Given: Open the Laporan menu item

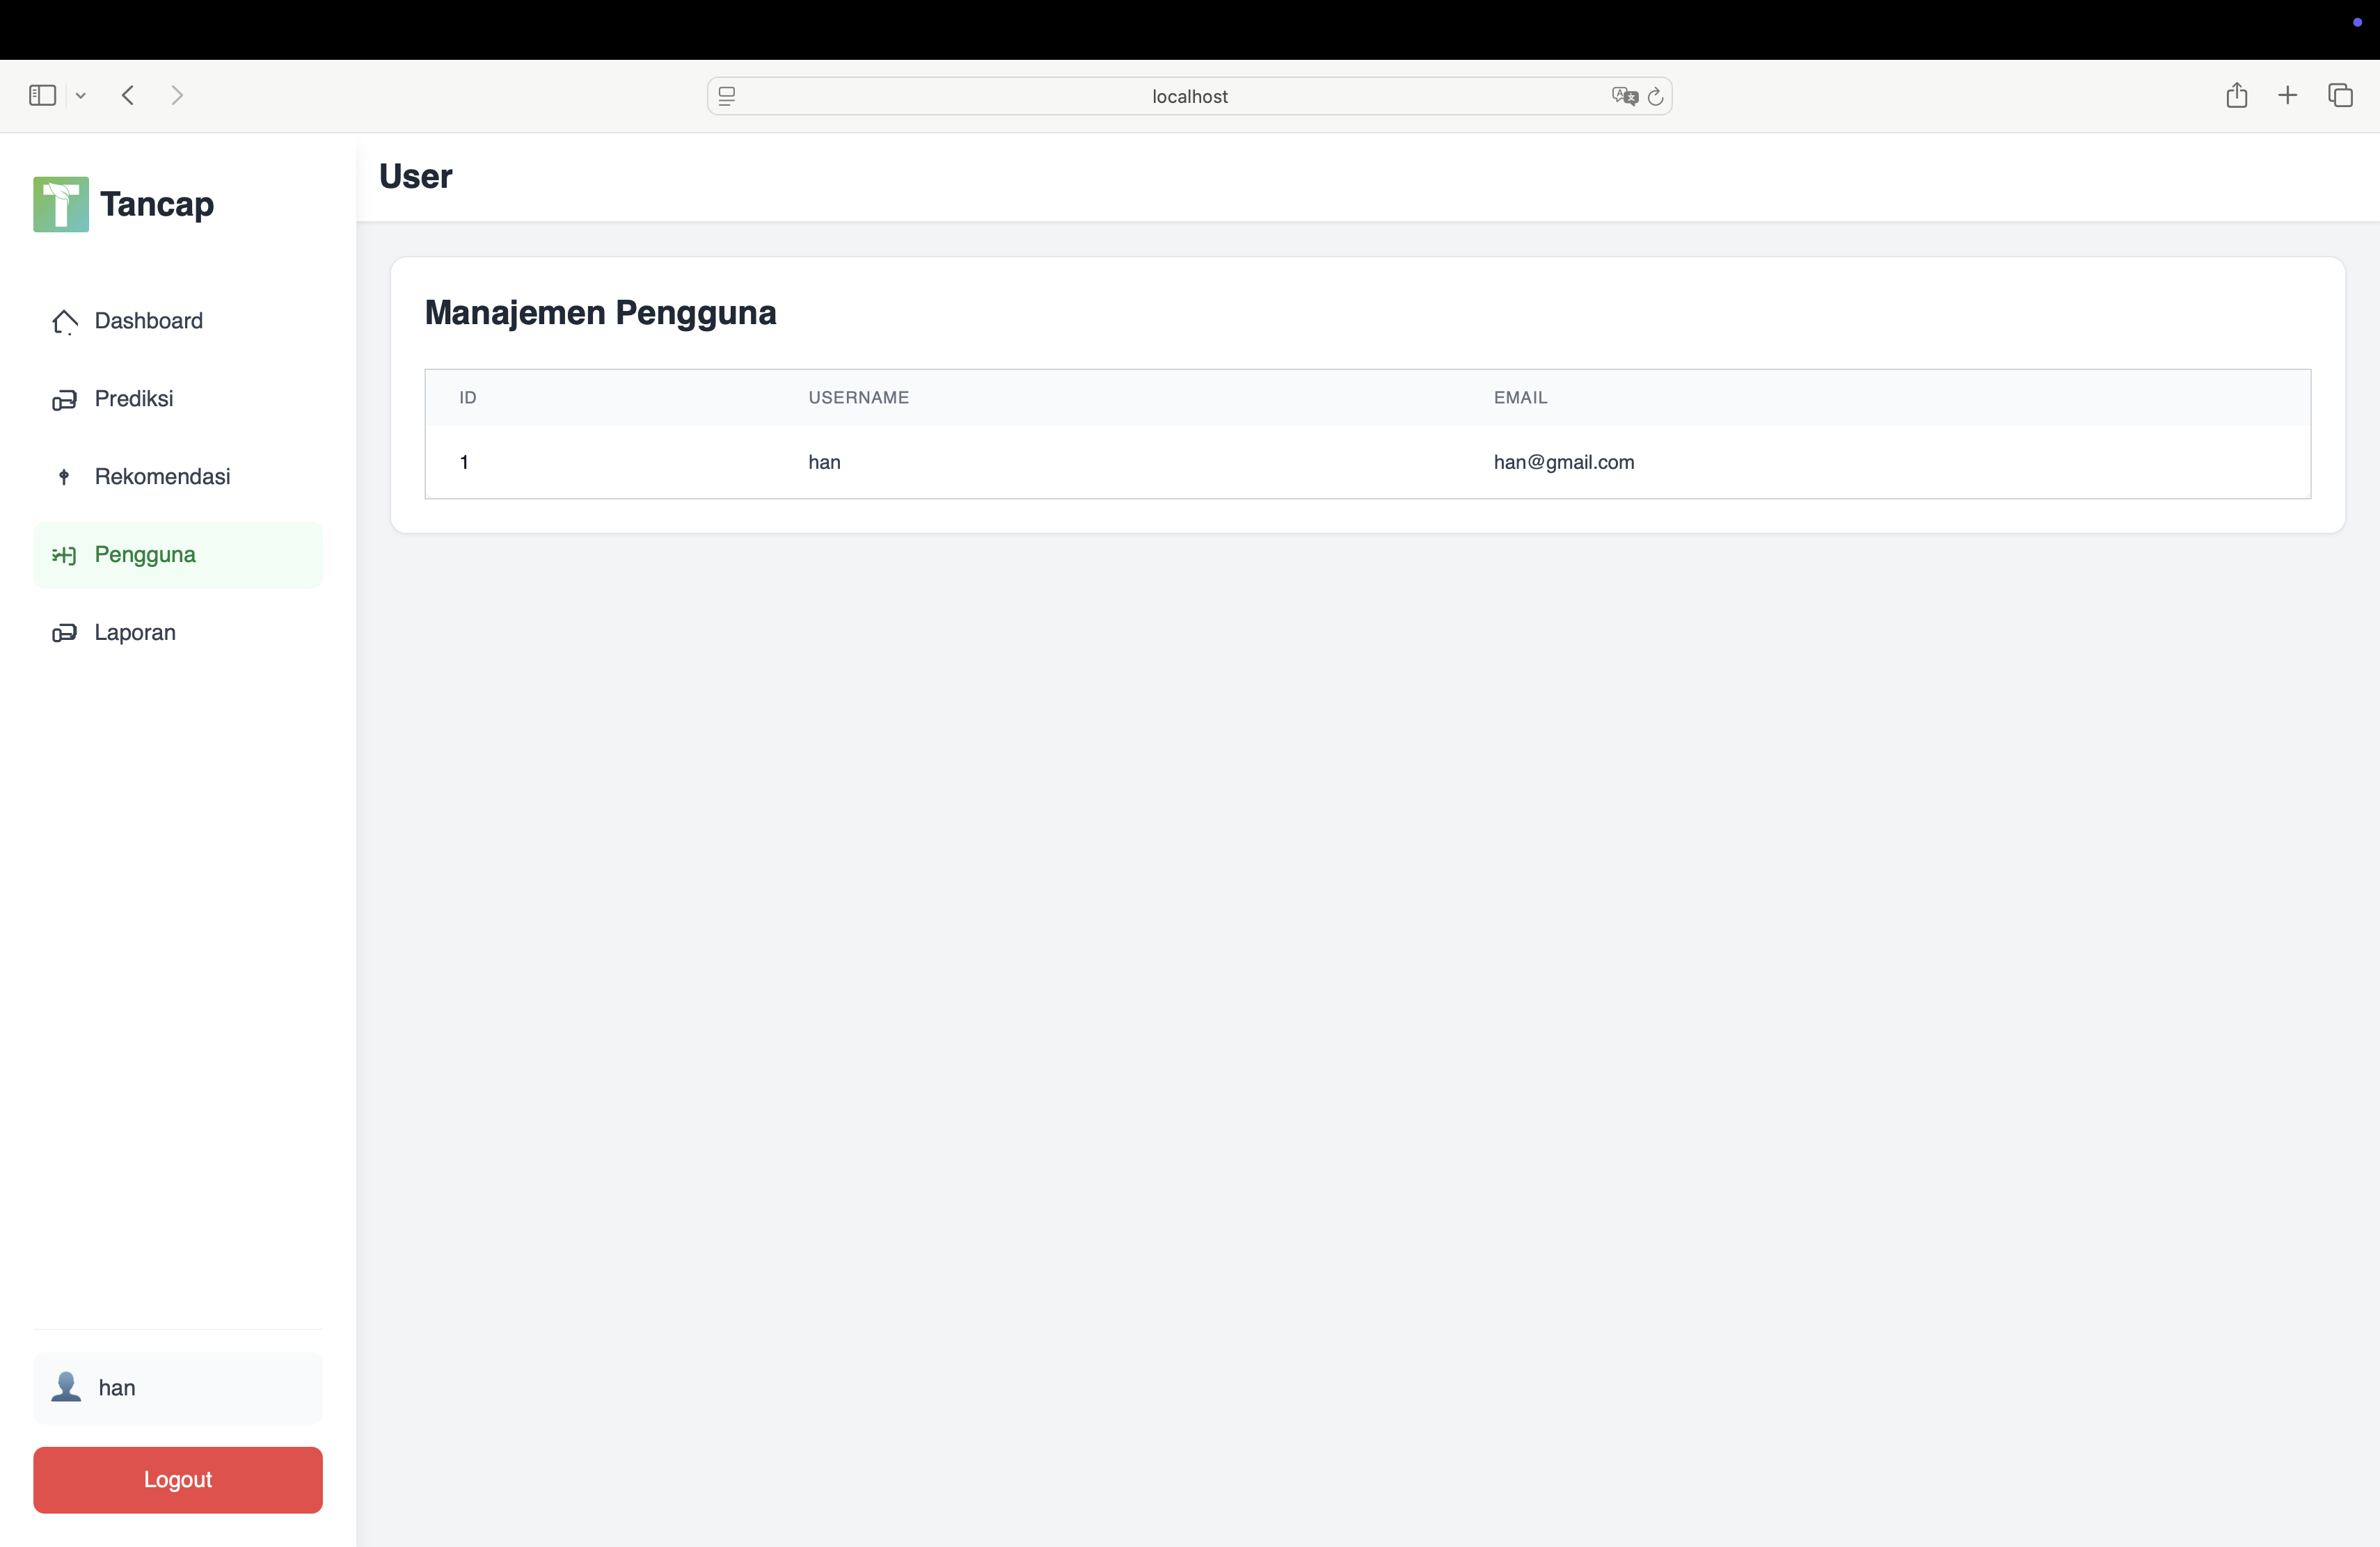Looking at the screenshot, I should tap(178, 632).
